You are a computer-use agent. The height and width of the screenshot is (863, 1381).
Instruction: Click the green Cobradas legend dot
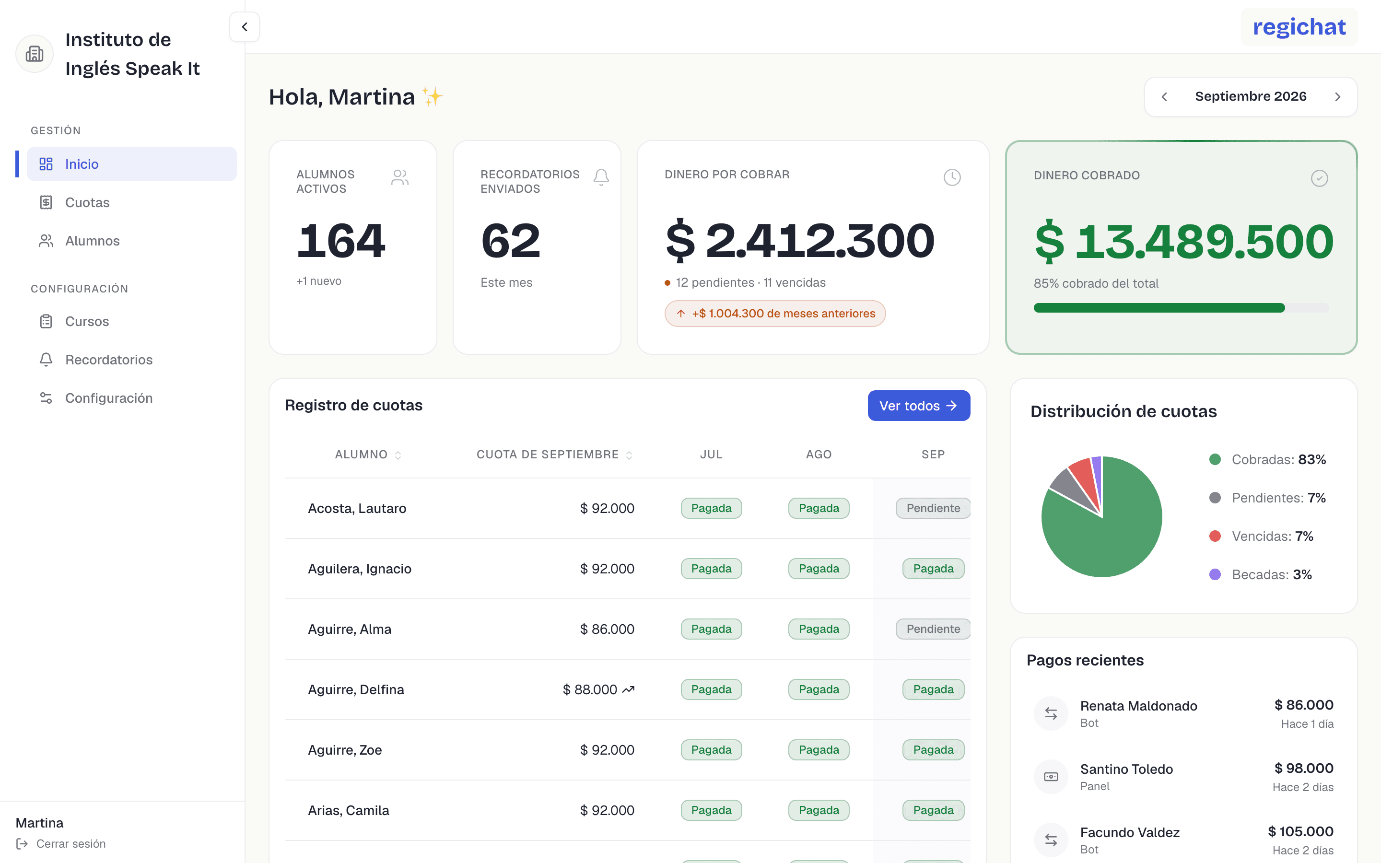tap(1215, 459)
